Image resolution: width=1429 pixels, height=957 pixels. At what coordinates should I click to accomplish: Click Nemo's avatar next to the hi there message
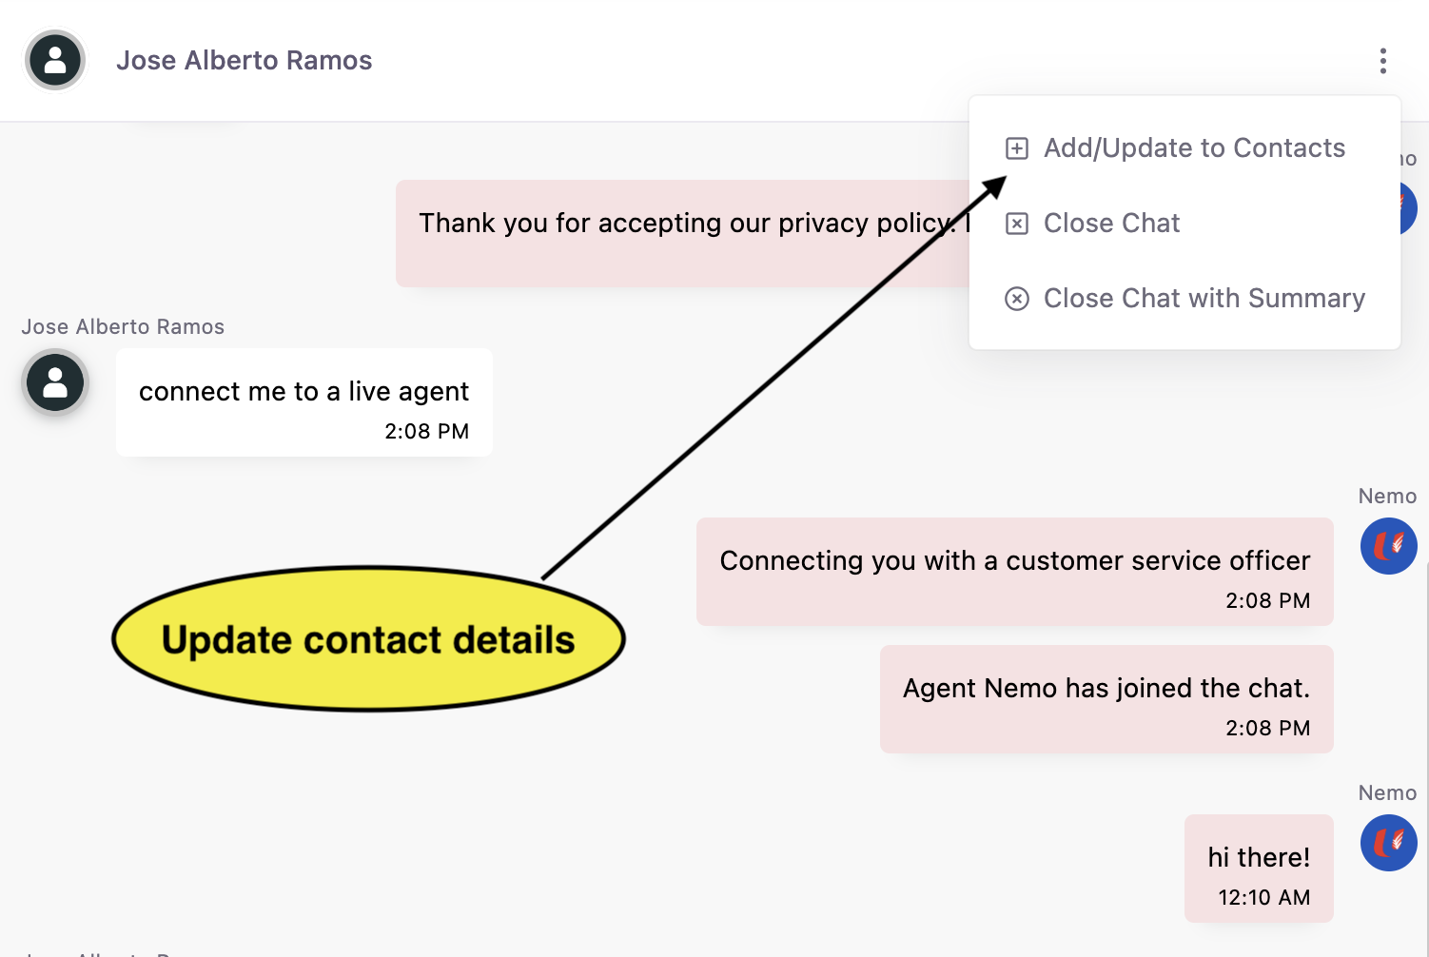coord(1388,843)
